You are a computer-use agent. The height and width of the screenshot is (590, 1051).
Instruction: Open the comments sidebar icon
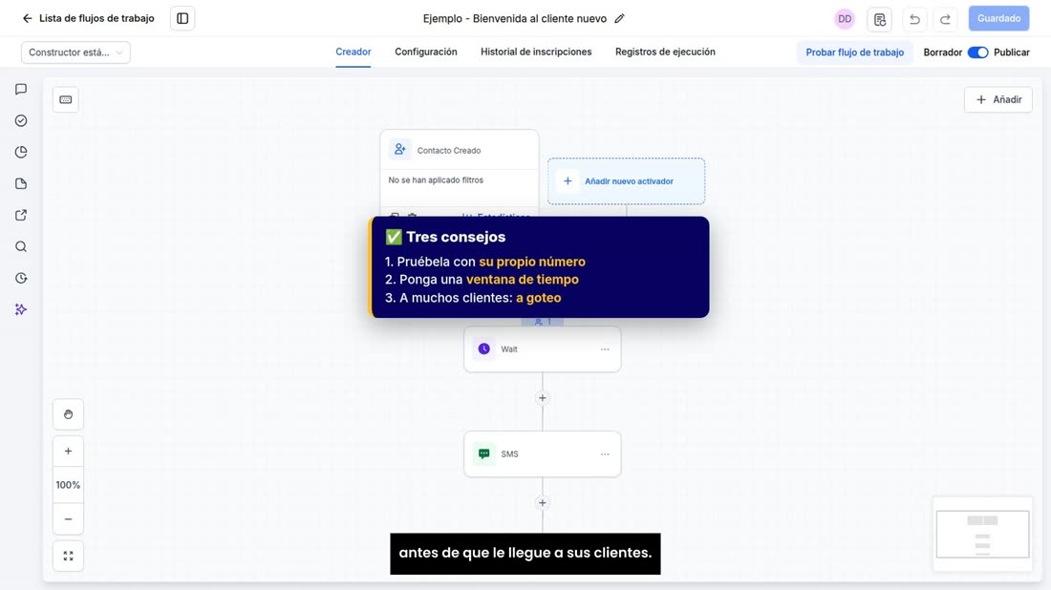point(21,89)
